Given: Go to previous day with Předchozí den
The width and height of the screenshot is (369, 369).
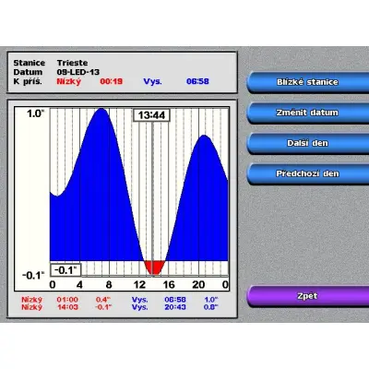Looking at the screenshot, I should [307, 173].
